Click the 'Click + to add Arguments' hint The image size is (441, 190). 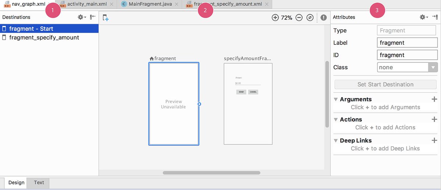coord(386,107)
